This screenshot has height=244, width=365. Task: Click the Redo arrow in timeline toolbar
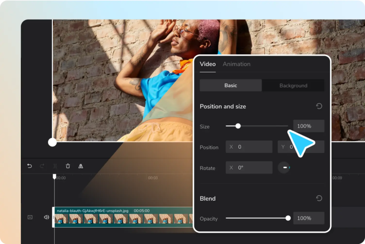(42, 166)
